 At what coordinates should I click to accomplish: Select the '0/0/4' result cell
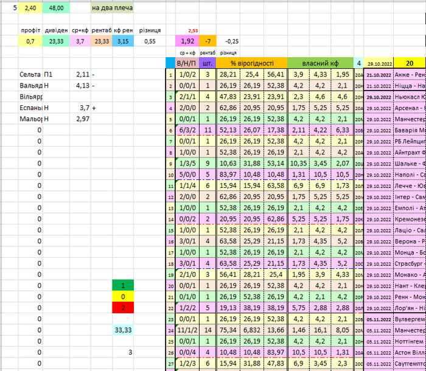pos(187,352)
